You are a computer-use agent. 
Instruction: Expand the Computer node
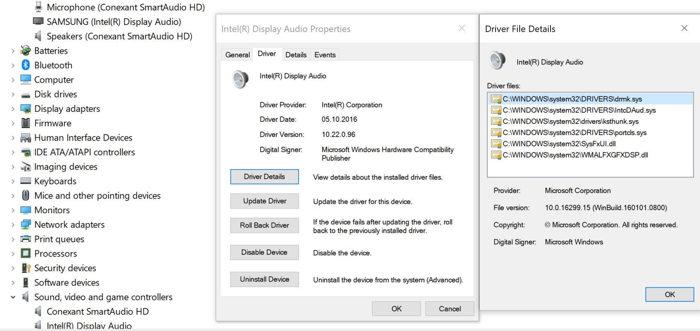(x=13, y=80)
